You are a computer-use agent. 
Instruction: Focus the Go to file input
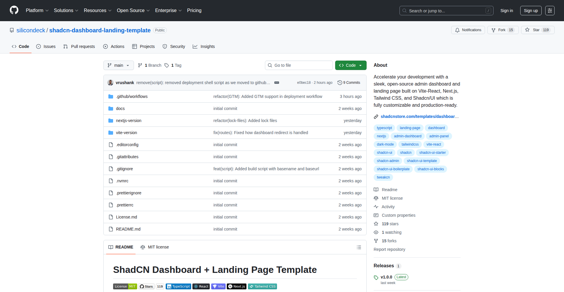(x=299, y=65)
